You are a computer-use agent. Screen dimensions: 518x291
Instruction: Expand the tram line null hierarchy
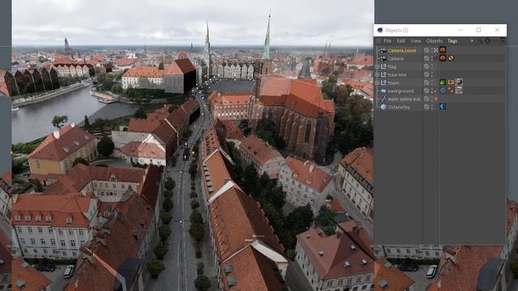377,74
